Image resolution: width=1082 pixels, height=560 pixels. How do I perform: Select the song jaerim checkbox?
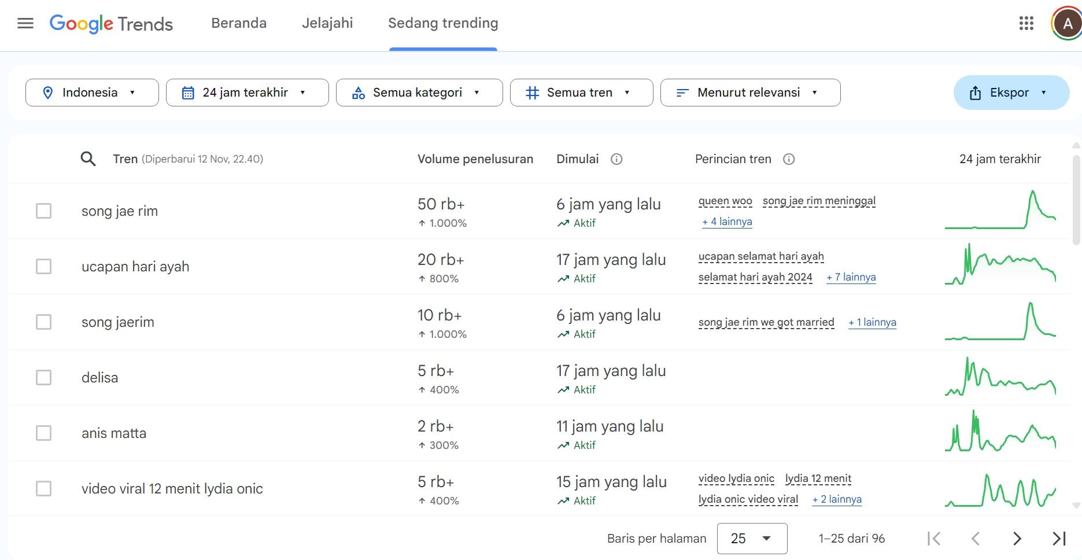(43, 322)
